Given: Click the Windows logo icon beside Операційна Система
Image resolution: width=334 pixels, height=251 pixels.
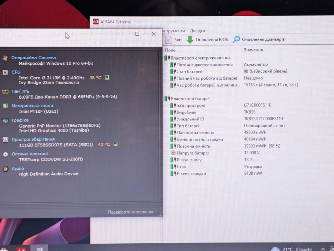Looking at the screenshot, I should [5, 58].
